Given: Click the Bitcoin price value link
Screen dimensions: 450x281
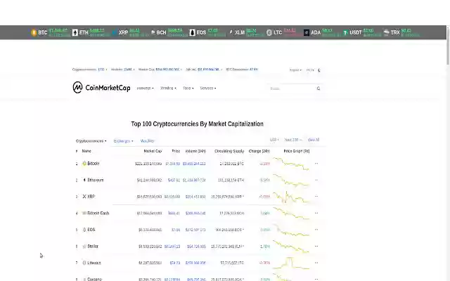Looking at the screenshot, I should 173,164.
